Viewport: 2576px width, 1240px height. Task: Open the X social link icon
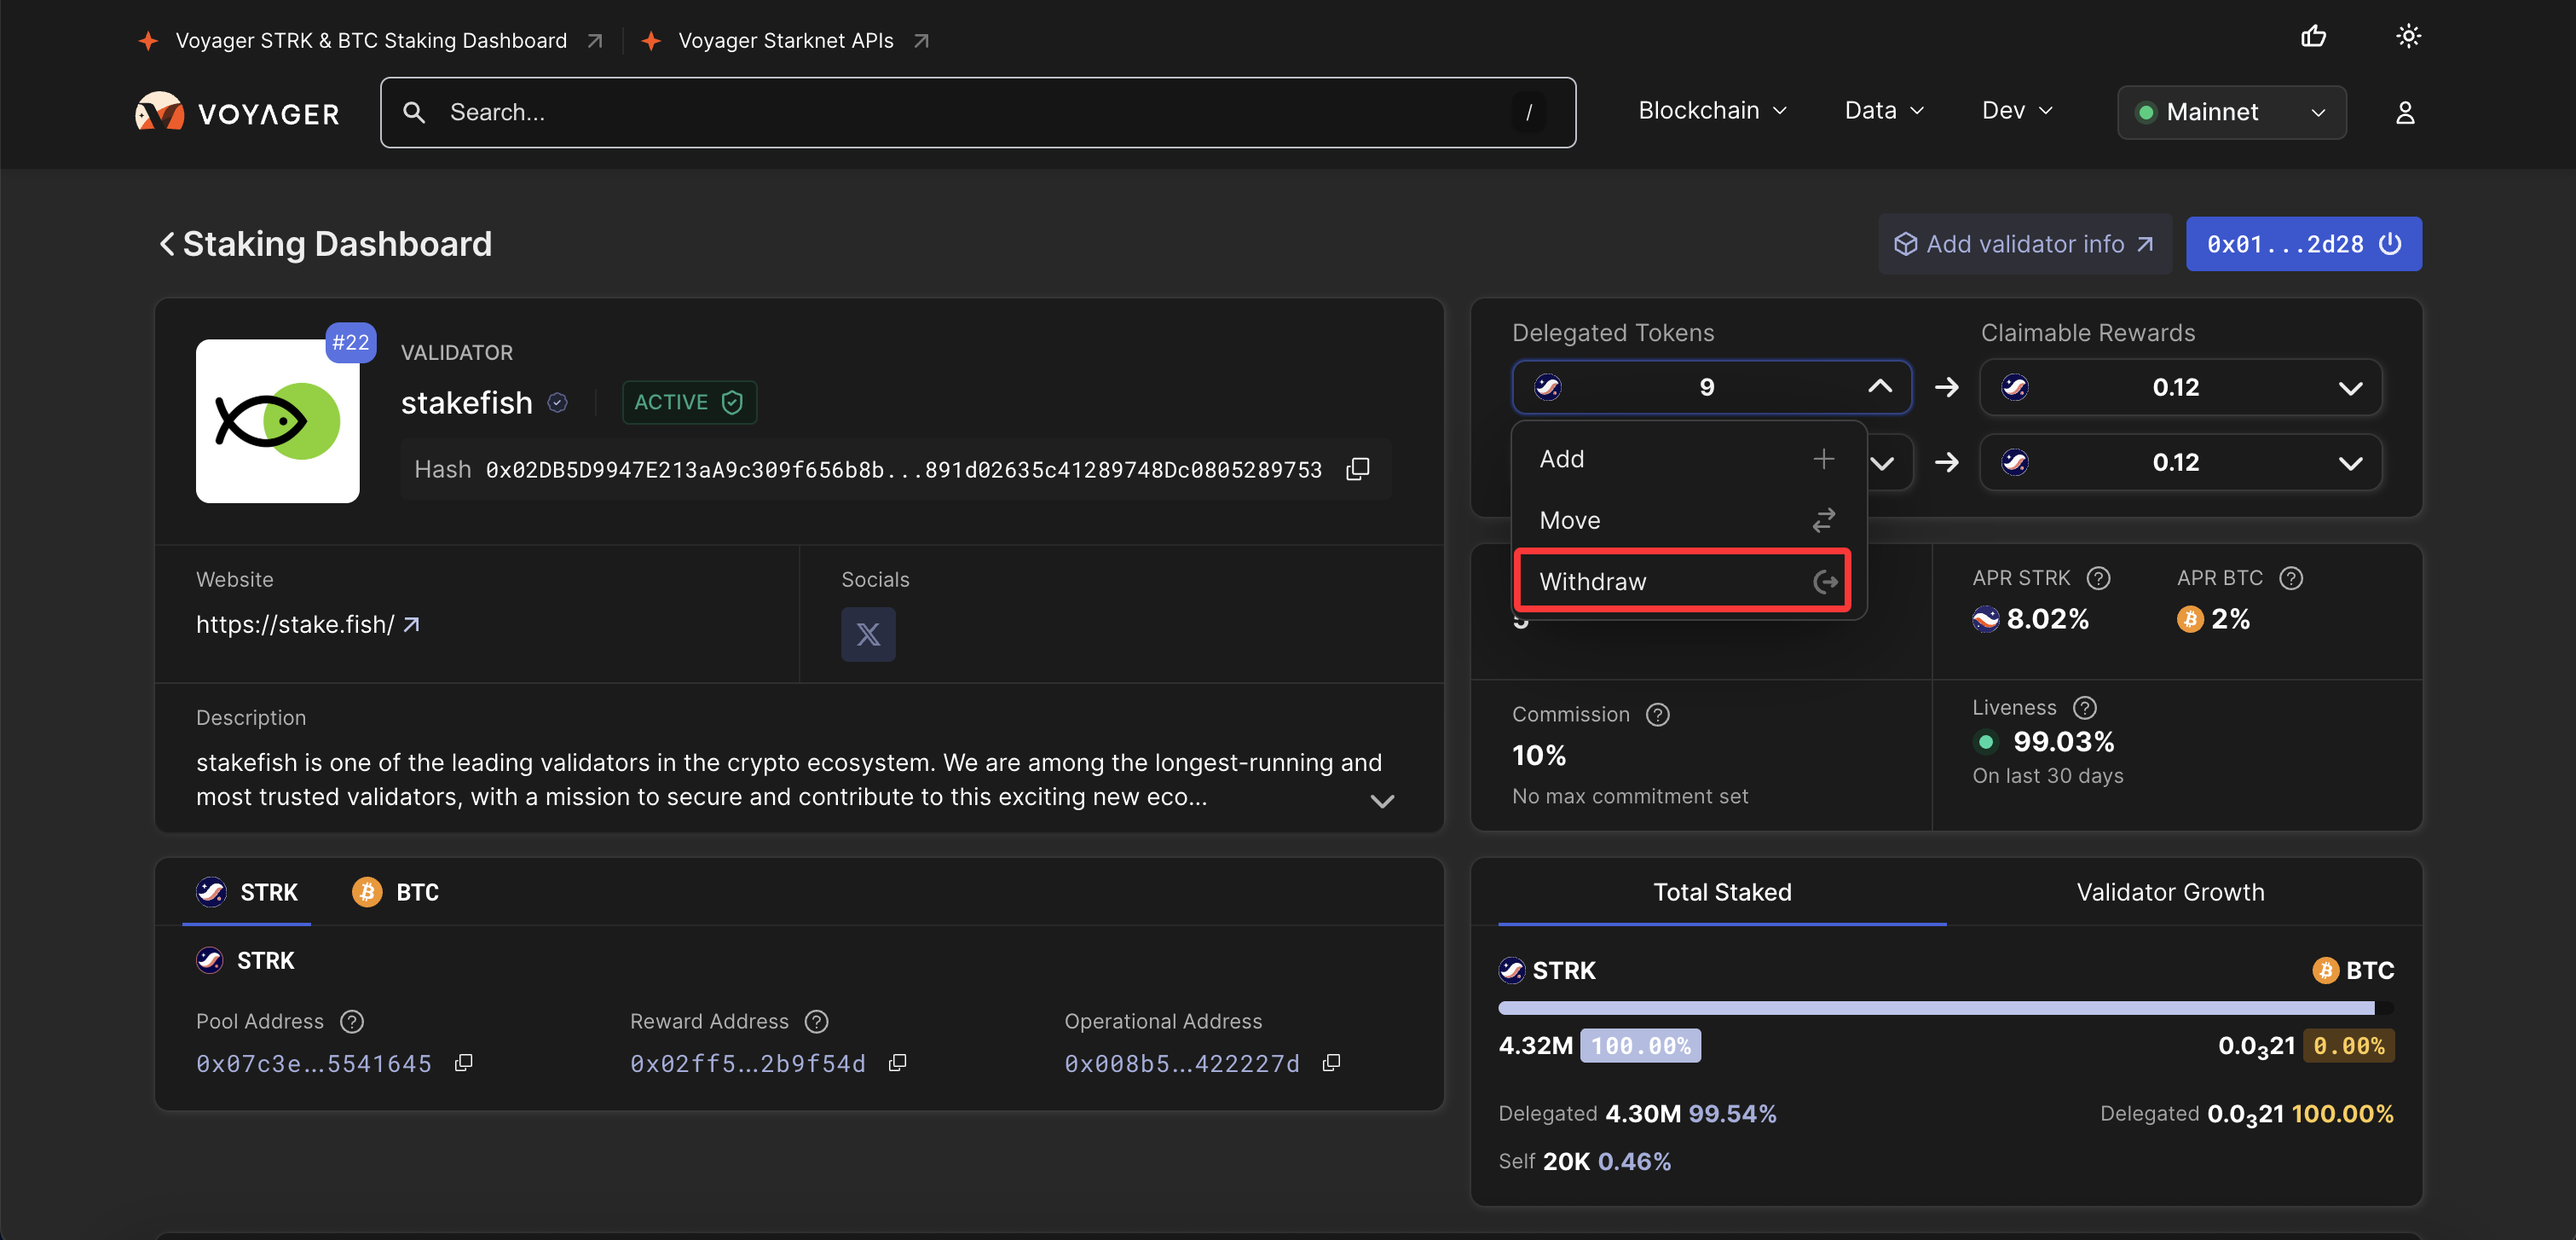[867, 634]
